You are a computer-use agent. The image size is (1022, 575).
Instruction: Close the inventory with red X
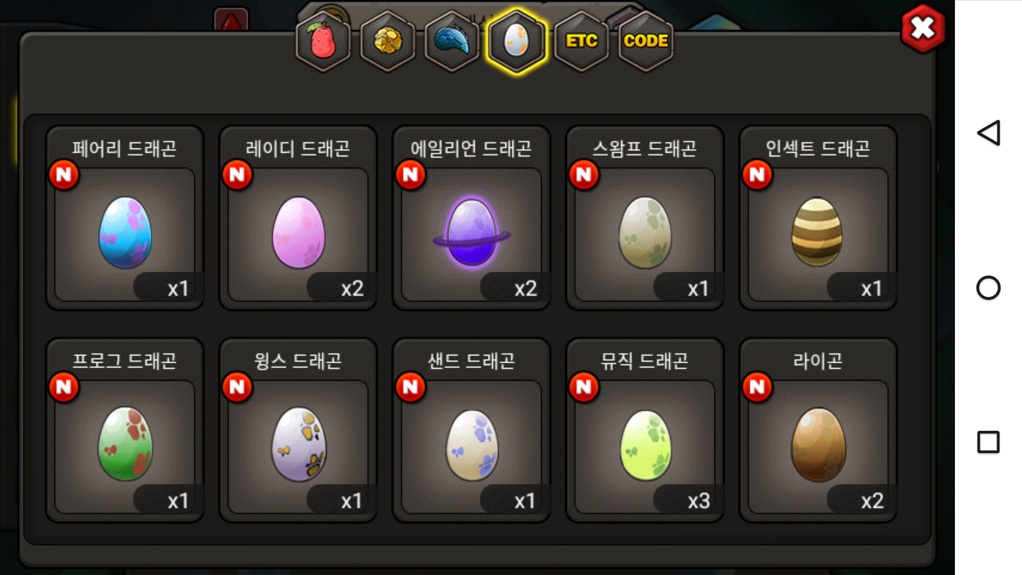[x=923, y=29]
